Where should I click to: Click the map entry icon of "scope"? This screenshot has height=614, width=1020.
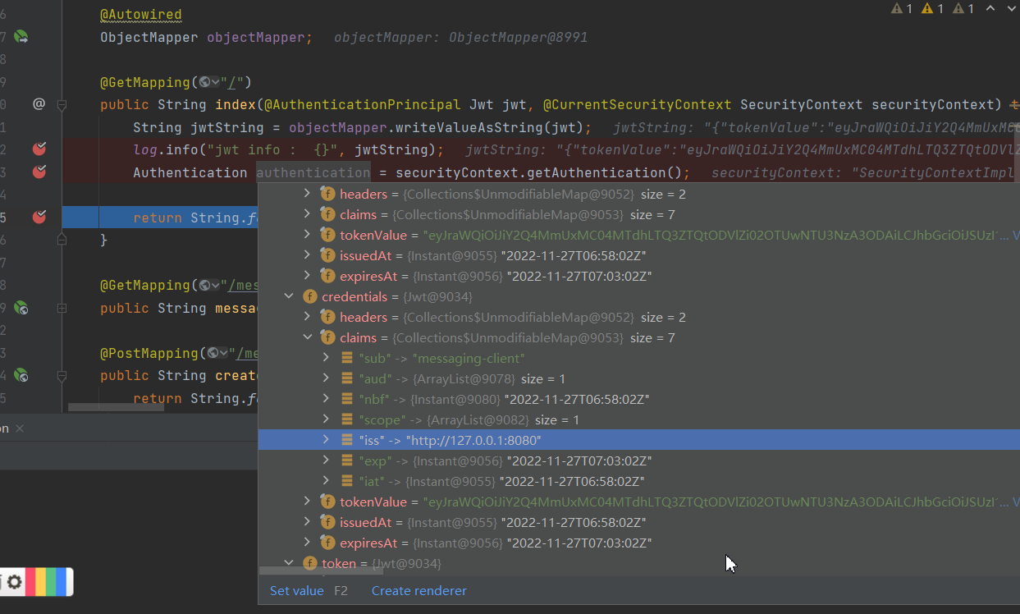point(348,419)
